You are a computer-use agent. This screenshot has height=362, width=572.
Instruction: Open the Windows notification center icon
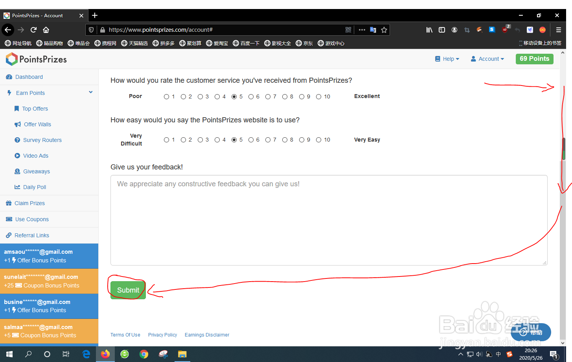click(554, 355)
